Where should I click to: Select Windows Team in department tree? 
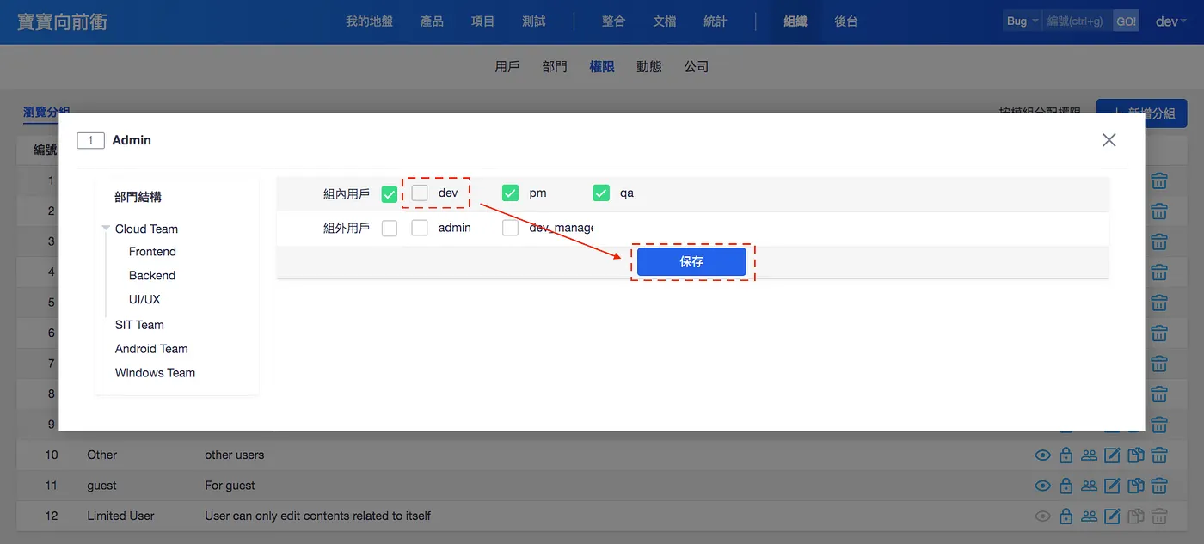click(x=155, y=373)
